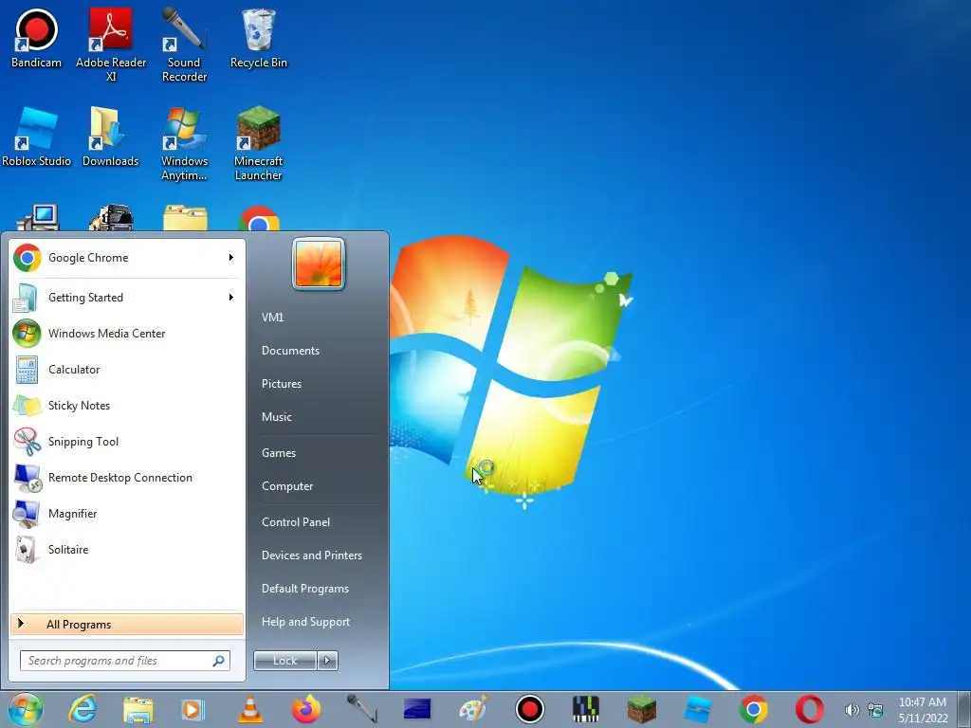Open Pictures library link
971x728 pixels.
point(282,384)
